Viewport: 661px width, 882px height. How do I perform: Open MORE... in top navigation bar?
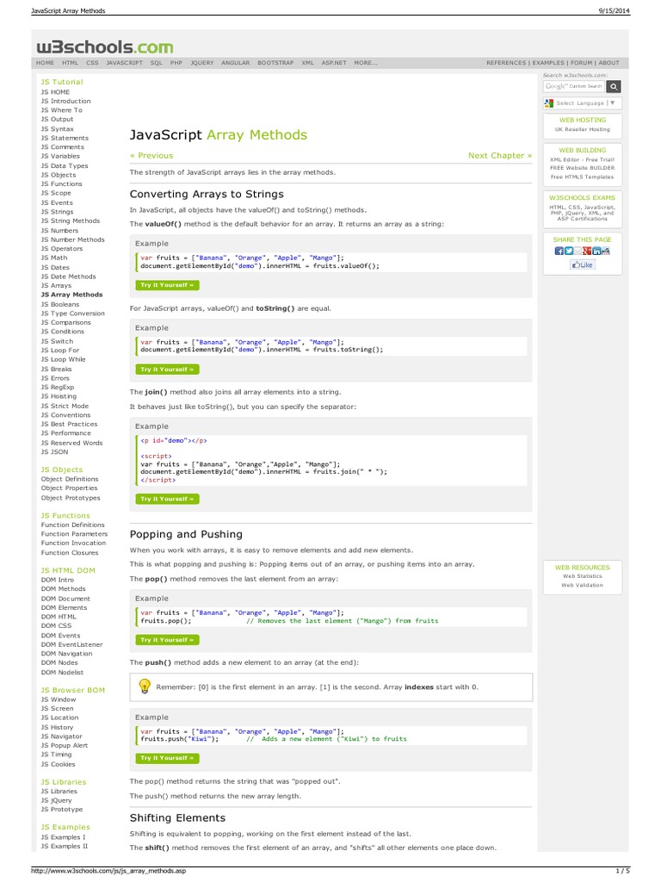366,63
